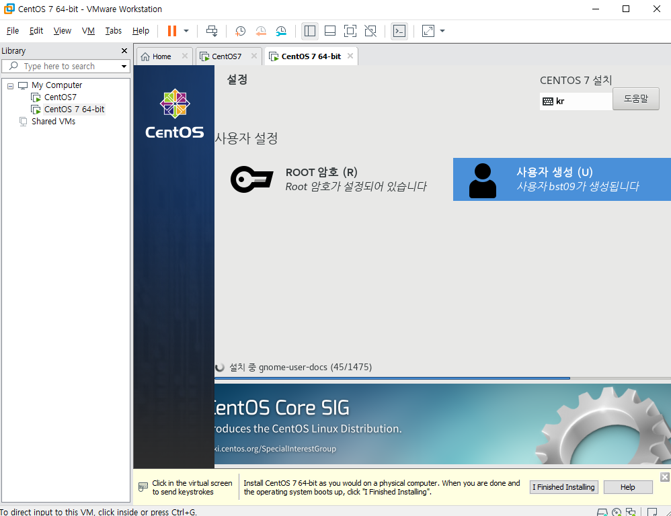Pause the virtual machine with the orange pause icon
This screenshot has width=671, height=516.
pyautogui.click(x=172, y=31)
